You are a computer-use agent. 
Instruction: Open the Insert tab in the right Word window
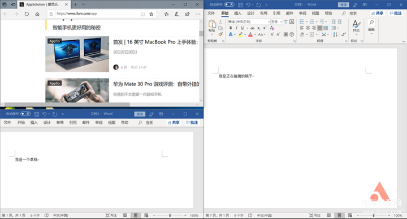[237, 13]
